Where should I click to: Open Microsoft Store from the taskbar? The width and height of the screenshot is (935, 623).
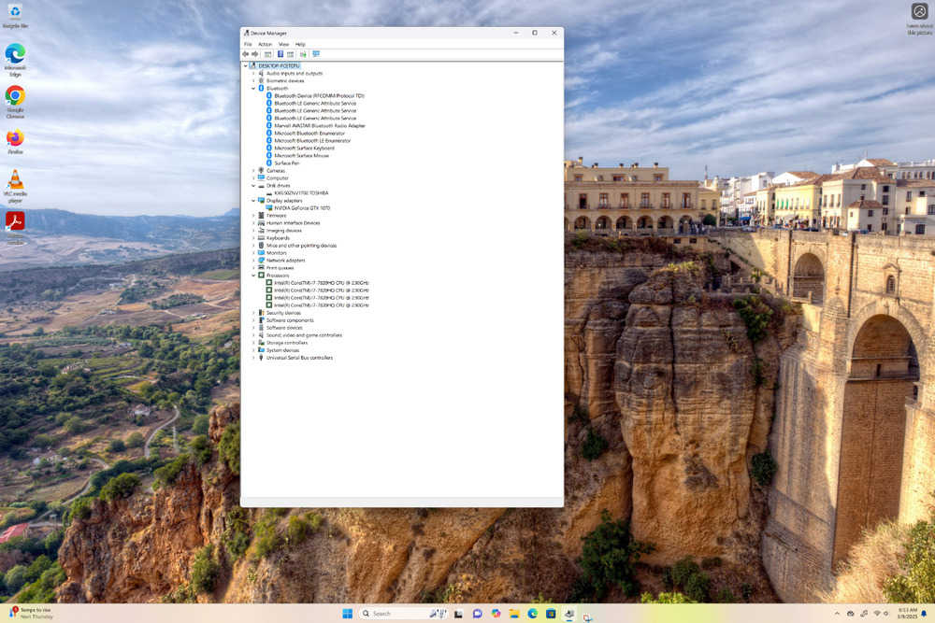coord(551,614)
